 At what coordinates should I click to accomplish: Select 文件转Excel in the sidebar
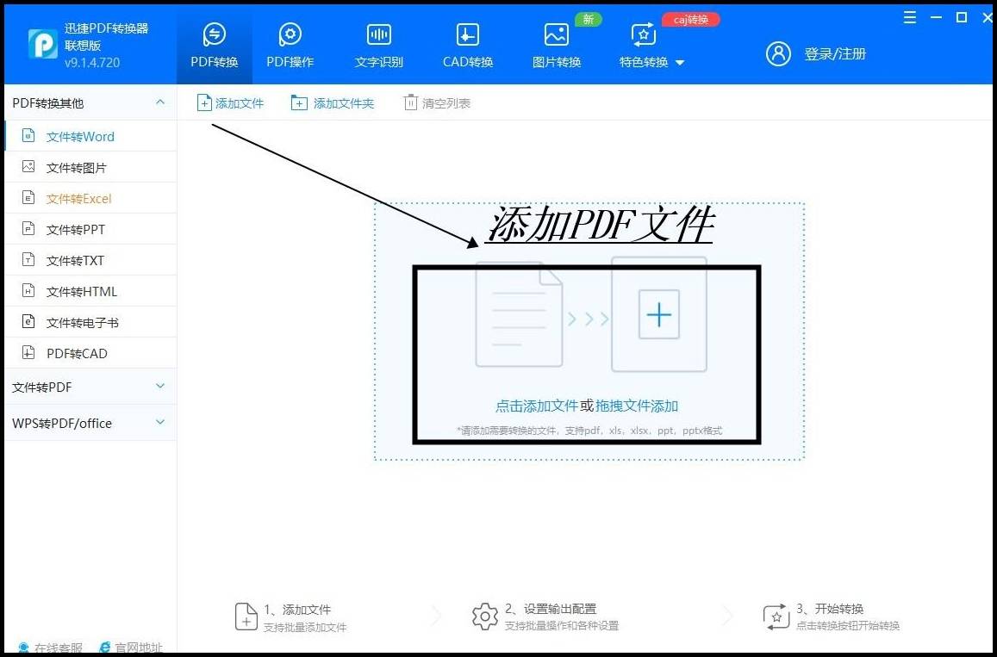pos(79,197)
